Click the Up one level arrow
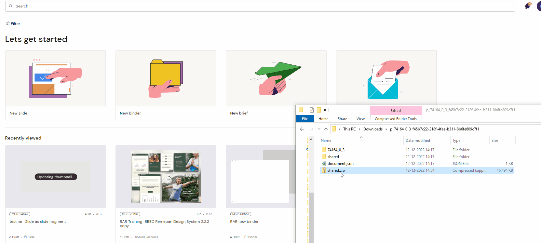Screen dimensions: 541x243 (x=326, y=129)
